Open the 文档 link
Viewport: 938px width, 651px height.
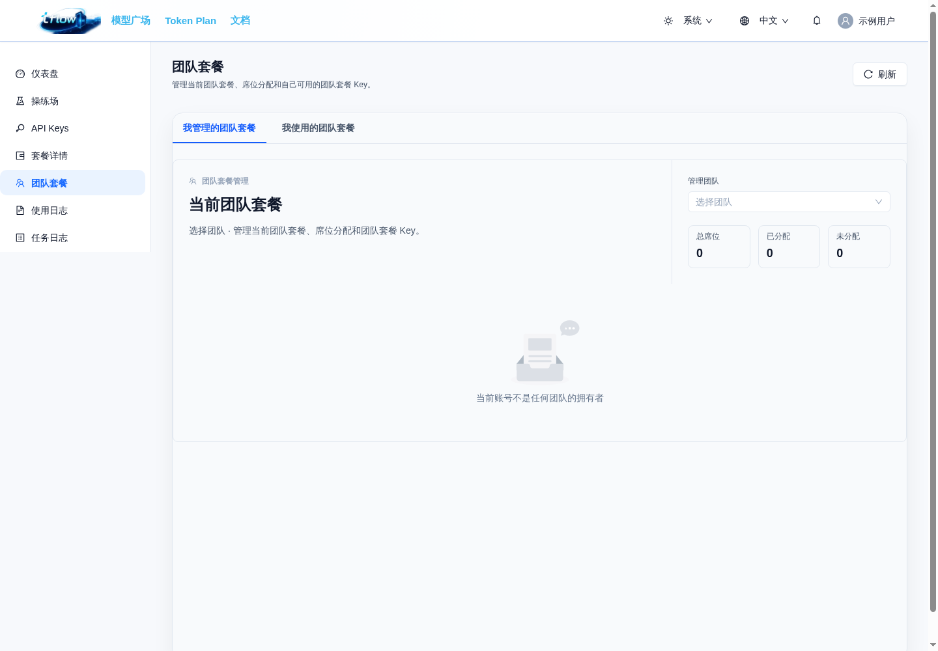tap(240, 21)
